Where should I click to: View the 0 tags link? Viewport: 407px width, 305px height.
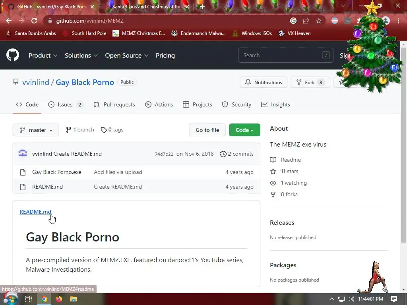tap(112, 130)
